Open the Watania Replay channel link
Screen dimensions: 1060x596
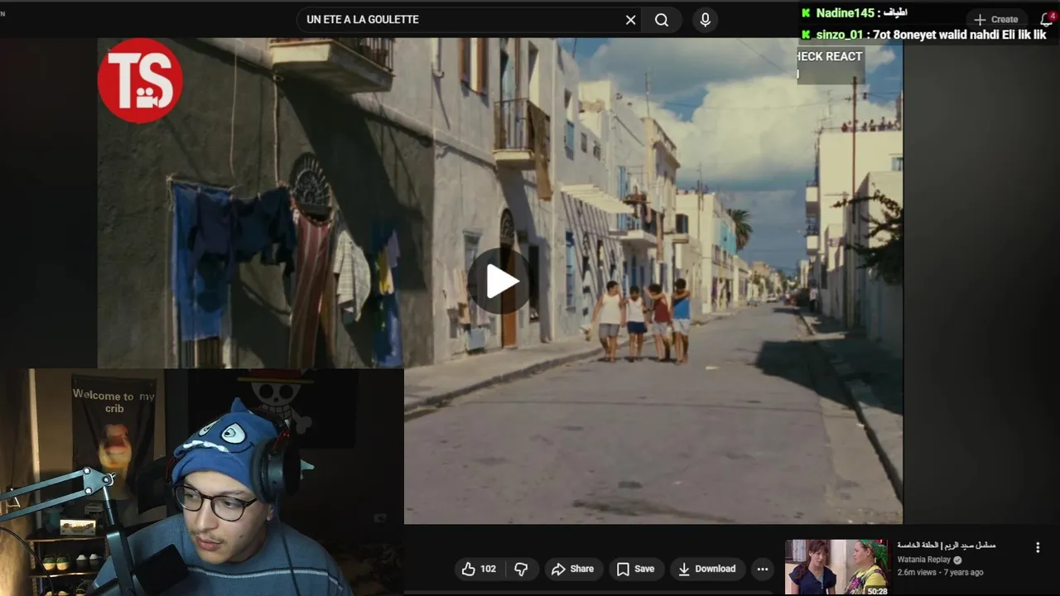(924, 560)
